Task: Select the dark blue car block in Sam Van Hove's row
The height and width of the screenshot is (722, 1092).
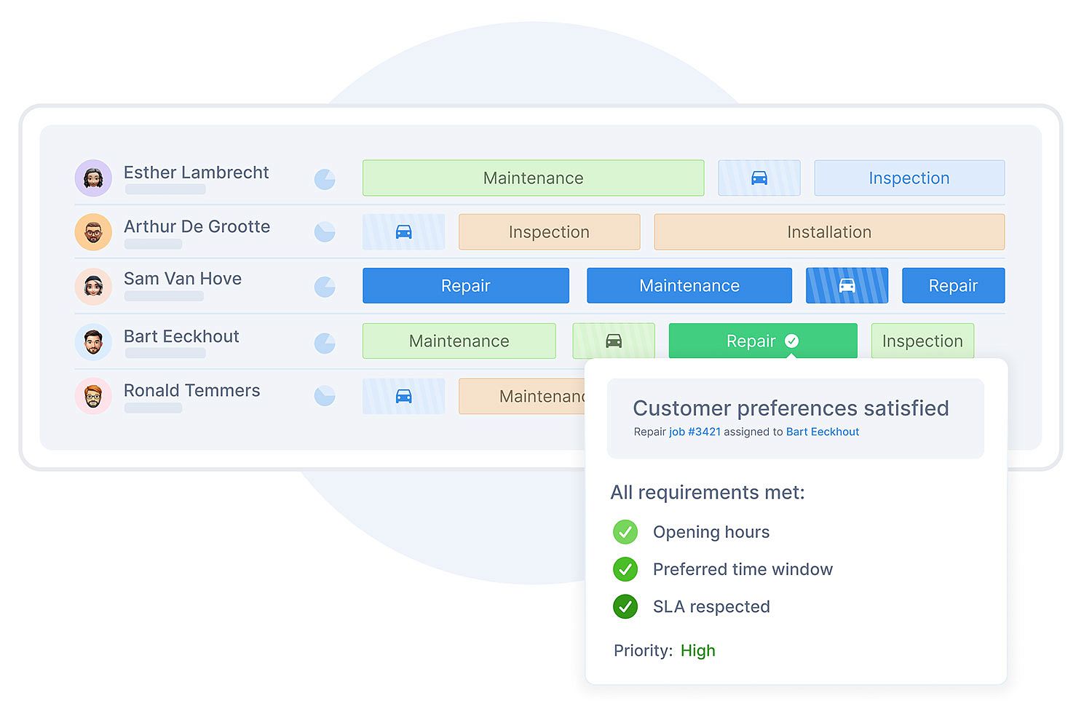Action: [846, 285]
